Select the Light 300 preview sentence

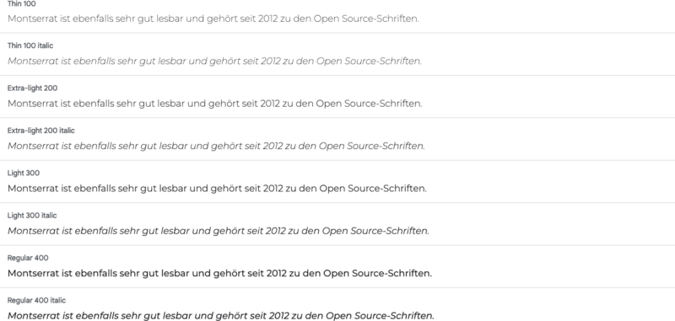pyautogui.click(x=217, y=189)
